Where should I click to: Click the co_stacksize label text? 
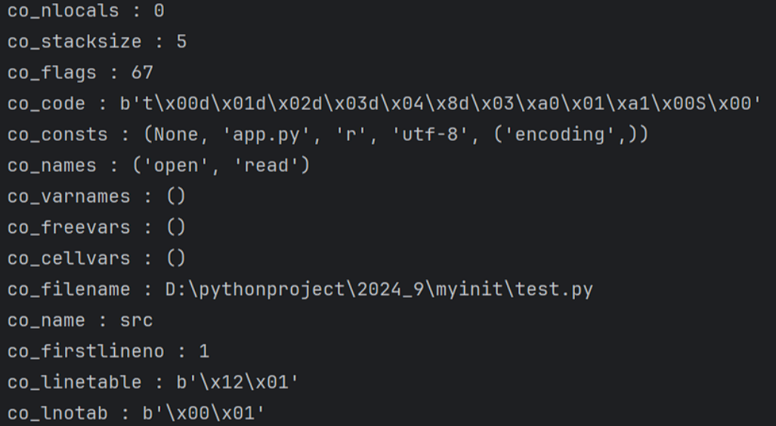[x=74, y=41]
